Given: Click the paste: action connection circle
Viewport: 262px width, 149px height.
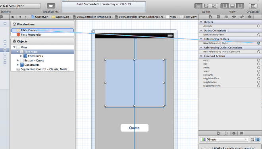Looking at the screenshot, I should 258,68.
